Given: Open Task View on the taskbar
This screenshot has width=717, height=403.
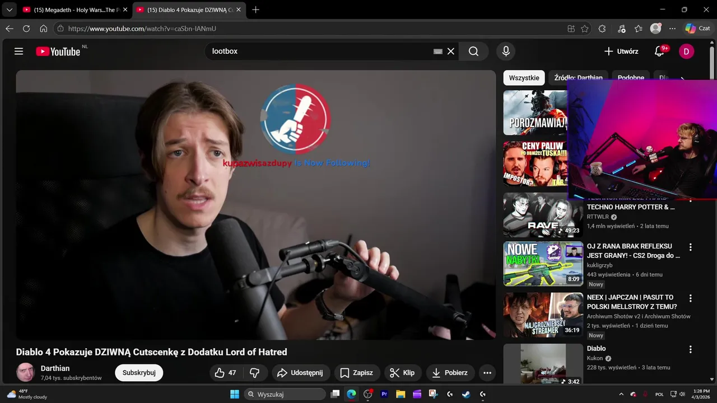Looking at the screenshot, I should pos(335,394).
